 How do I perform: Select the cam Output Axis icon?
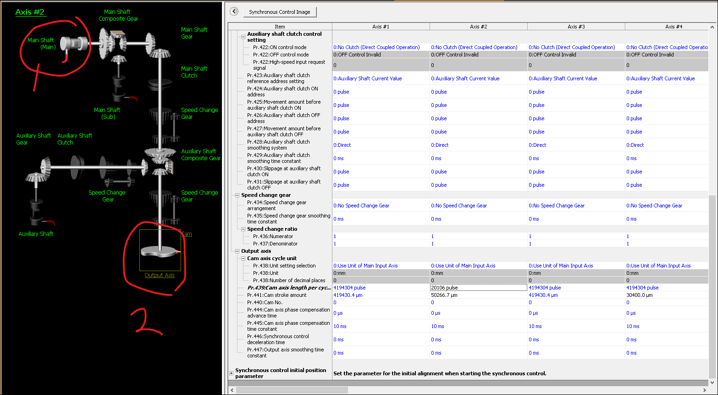pos(160,250)
